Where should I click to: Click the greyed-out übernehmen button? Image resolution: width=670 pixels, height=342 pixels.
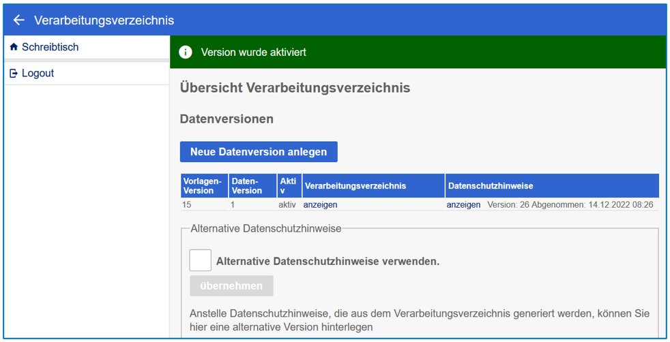[x=231, y=286]
